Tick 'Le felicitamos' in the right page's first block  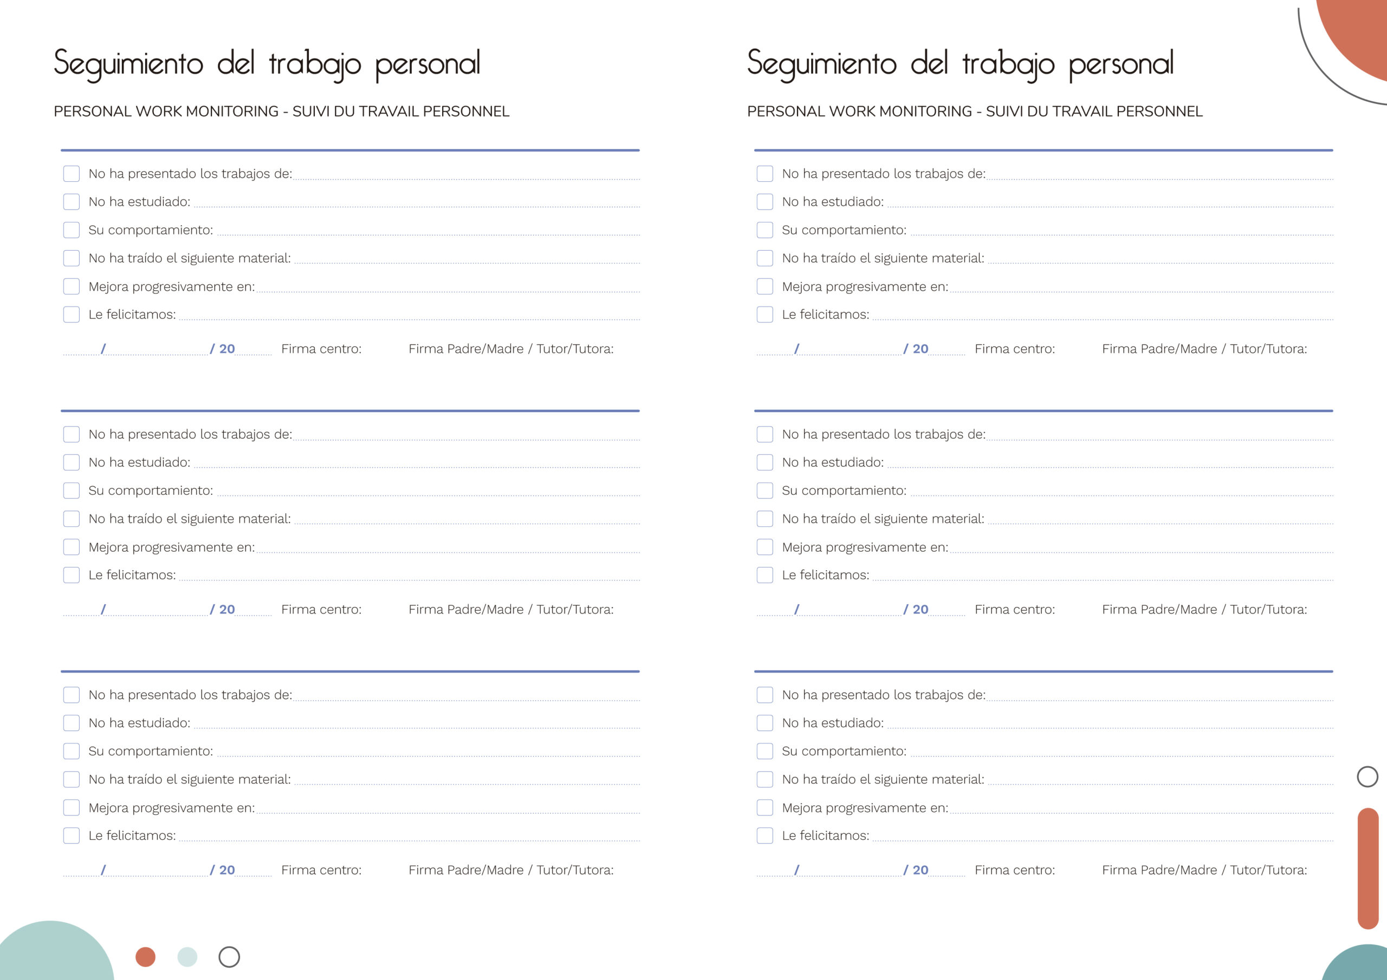pyautogui.click(x=765, y=315)
